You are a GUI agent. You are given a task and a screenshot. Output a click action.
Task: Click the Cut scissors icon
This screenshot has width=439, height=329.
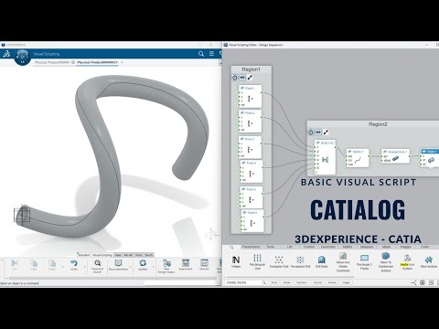pos(15,263)
